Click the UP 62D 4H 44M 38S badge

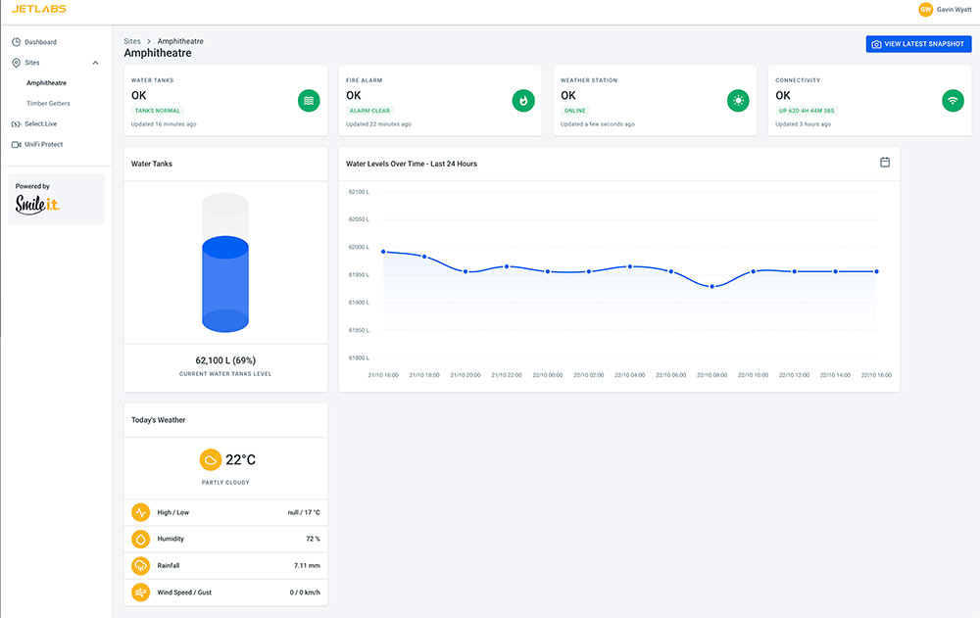tap(807, 111)
